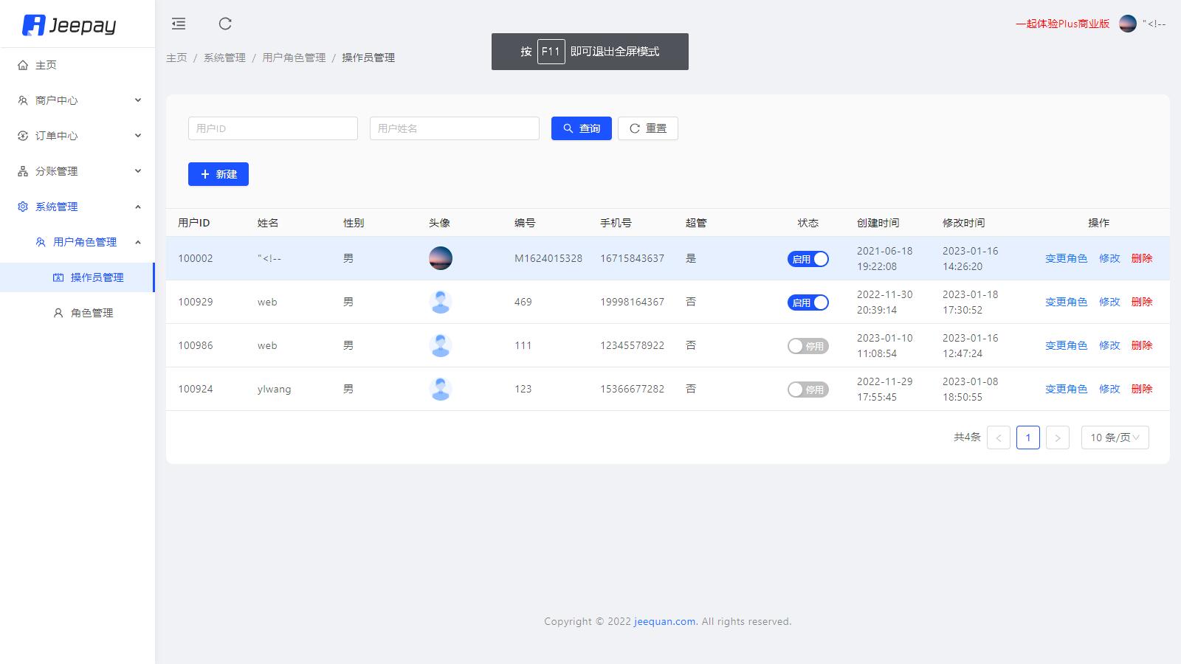The width and height of the screenshot is (1181, 664).
Task: Expand the 订单中心 menu chevron
Action: (137, 136)
